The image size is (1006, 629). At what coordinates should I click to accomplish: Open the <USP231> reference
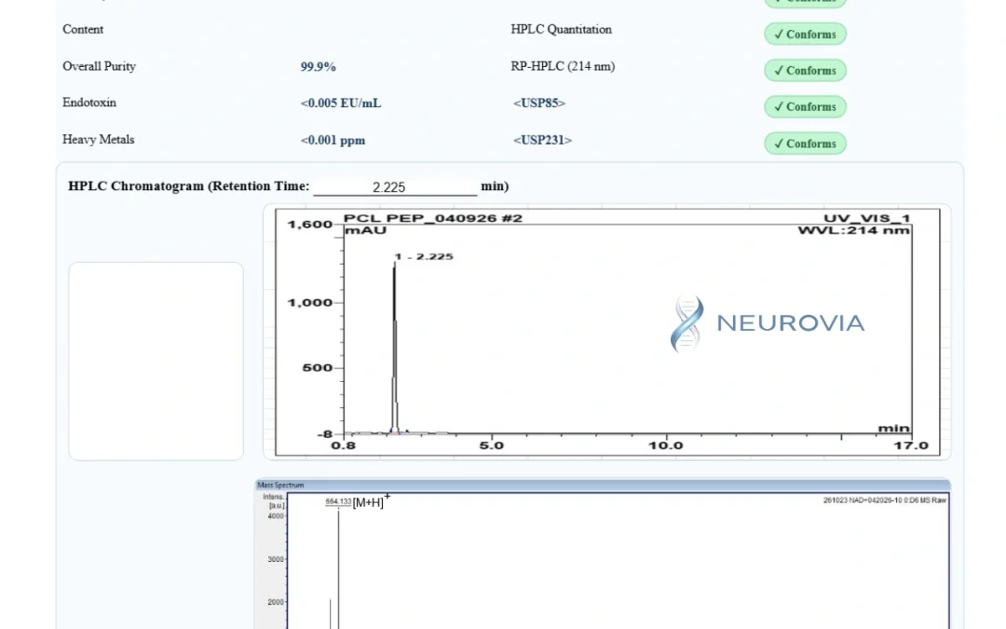click(542, 140)
